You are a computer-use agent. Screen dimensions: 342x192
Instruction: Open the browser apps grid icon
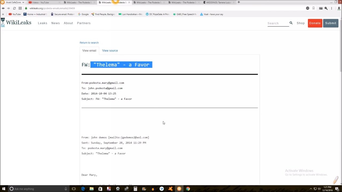pos(20,8)
